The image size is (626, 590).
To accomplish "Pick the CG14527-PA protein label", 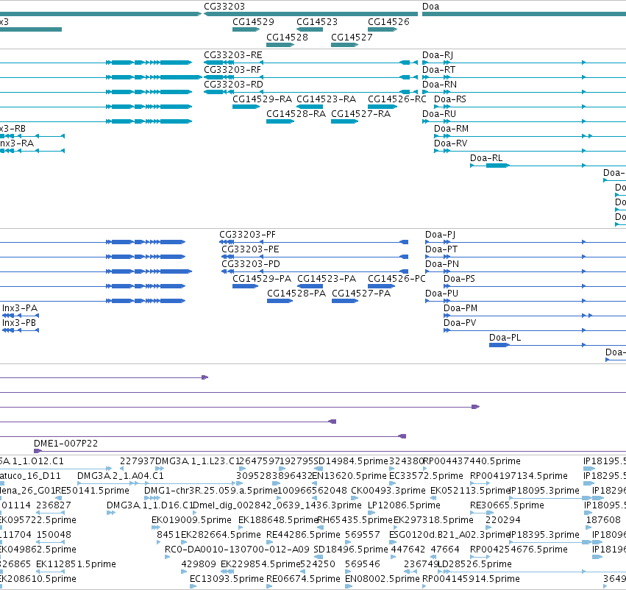I will pyautogui.click(x=361, y=294).
